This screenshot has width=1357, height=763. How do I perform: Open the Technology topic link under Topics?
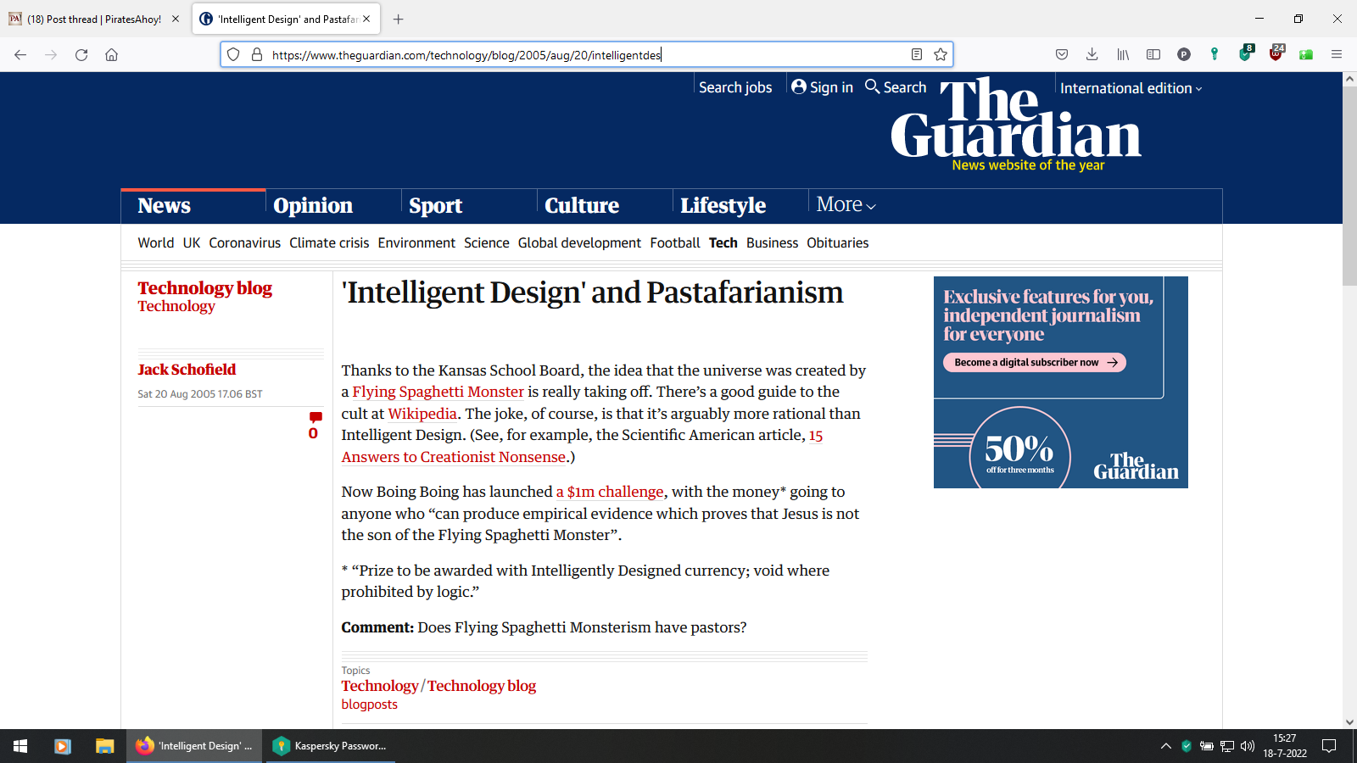pos(380,686)
